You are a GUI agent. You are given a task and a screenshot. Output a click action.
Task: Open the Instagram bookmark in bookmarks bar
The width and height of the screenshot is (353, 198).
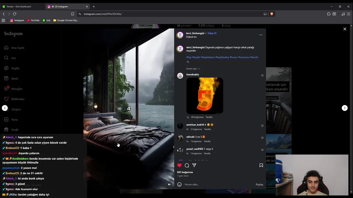[x=17, y=20]
